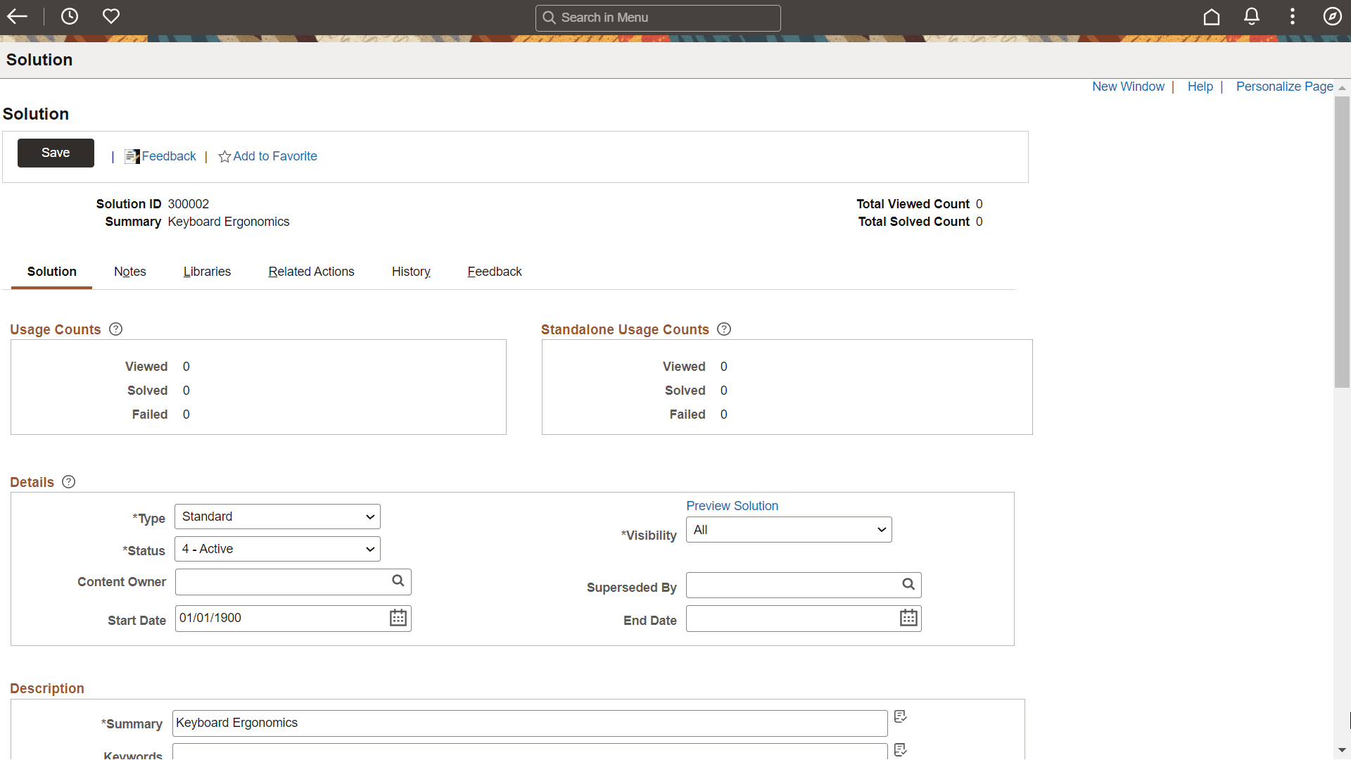Switch to the History tab
This screenshot has width=1351, height=760.
pos(411,271)
